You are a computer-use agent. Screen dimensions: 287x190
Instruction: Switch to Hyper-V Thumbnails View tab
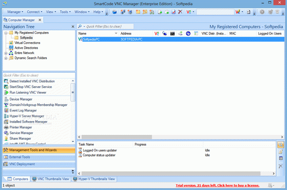[x=94, y=179]
